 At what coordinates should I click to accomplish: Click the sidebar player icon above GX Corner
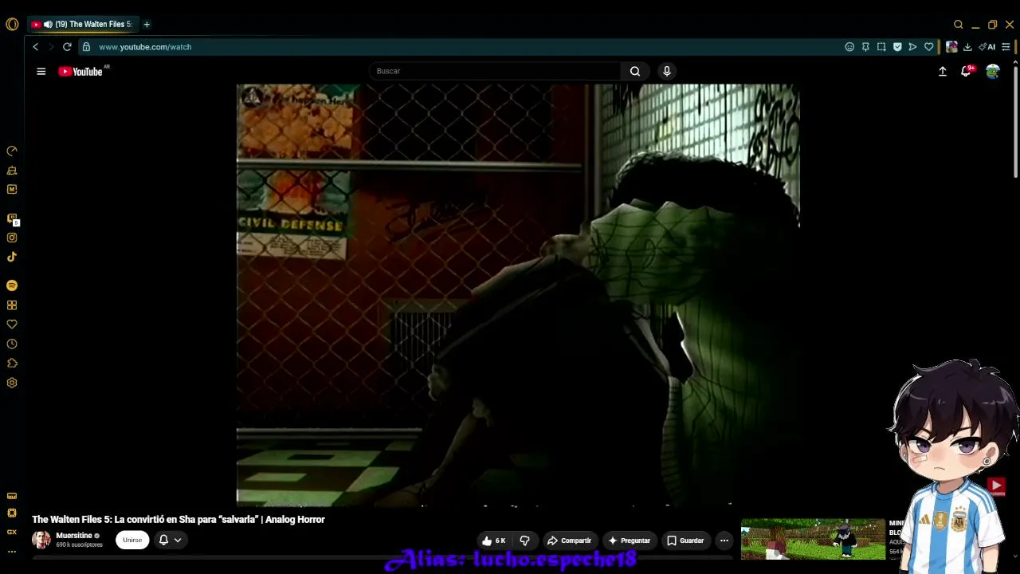coord(12,496)
